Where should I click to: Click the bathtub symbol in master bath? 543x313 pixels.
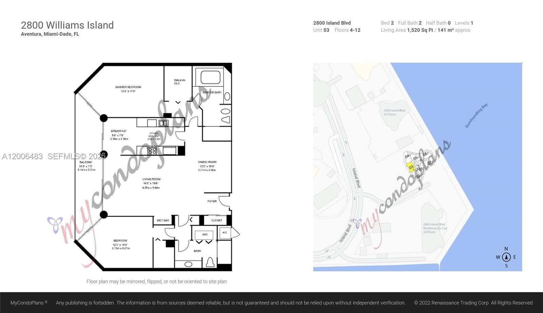pyautogui.click(x=210, y=77)
